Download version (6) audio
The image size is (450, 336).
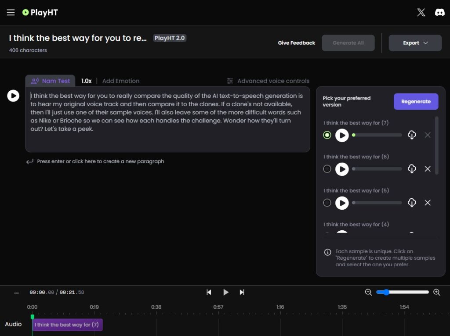pyautogui.click(x=412, y=169)
